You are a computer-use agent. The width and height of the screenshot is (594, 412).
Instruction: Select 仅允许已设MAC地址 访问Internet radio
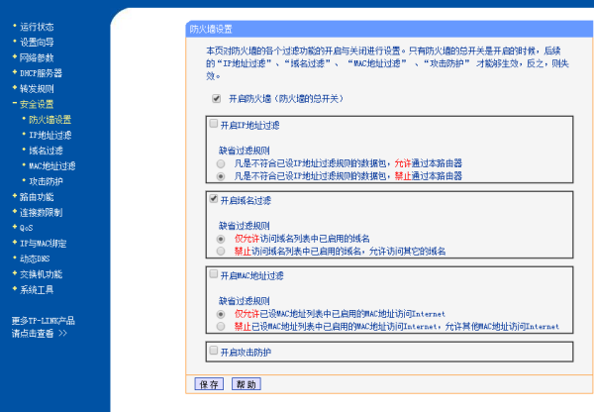(x=221, y=314)
